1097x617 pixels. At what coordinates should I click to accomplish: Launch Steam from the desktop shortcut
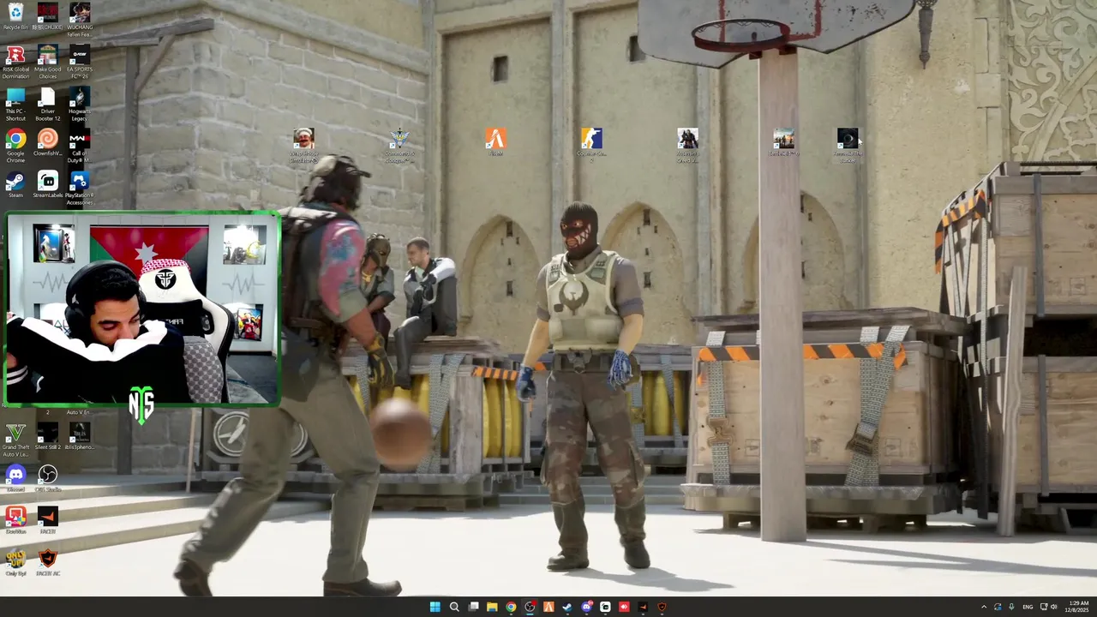15,184
